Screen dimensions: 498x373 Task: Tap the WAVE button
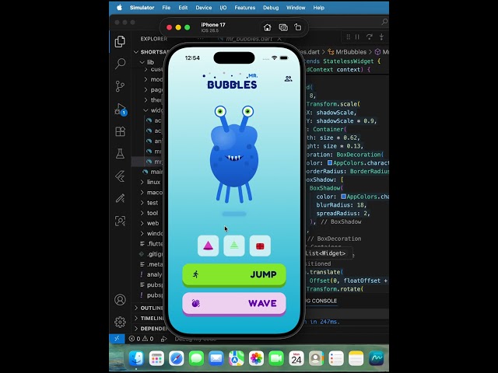[x=234, y=304]
